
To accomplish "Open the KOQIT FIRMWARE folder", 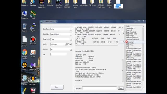I will coord(67,4).
